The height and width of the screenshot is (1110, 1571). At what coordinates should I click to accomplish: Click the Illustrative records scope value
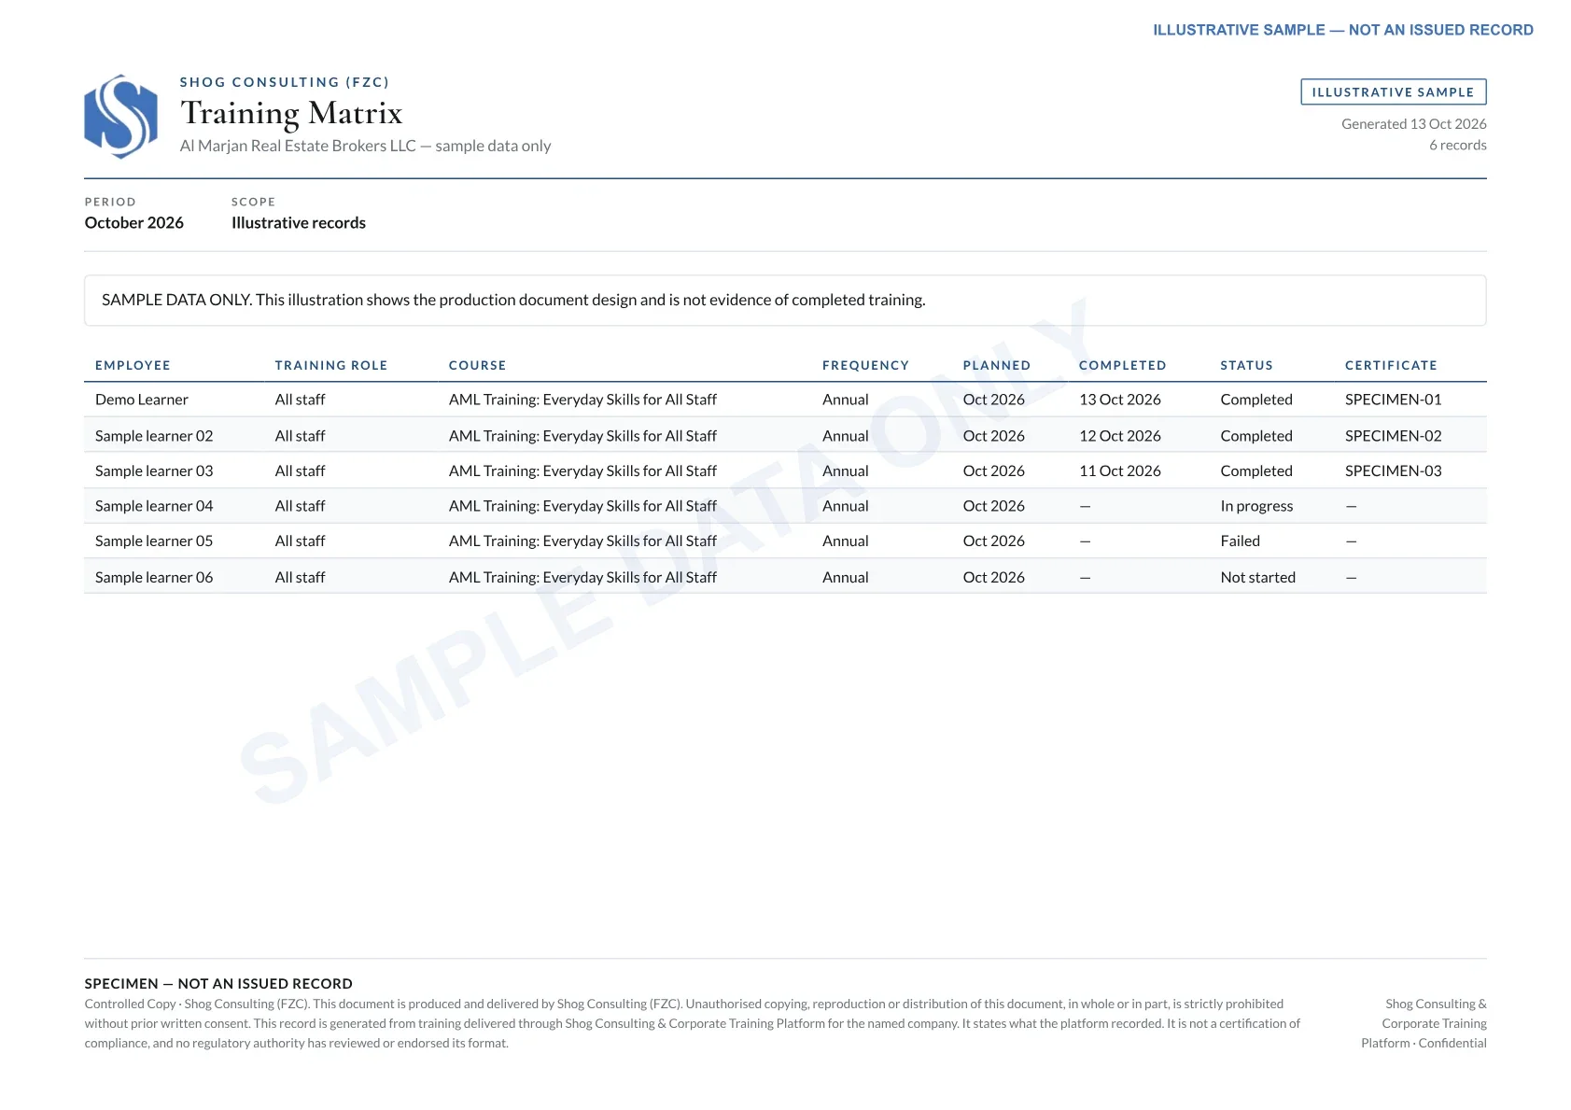click(x=299, y=223)
